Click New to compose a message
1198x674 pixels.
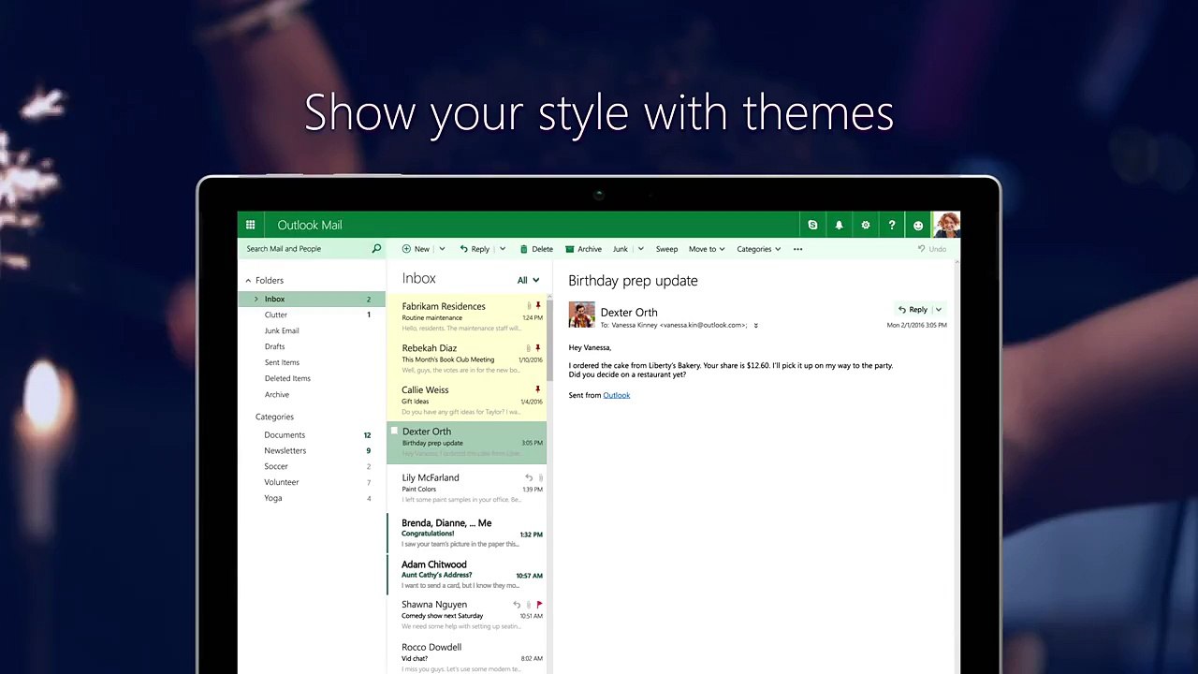(416, 249)
